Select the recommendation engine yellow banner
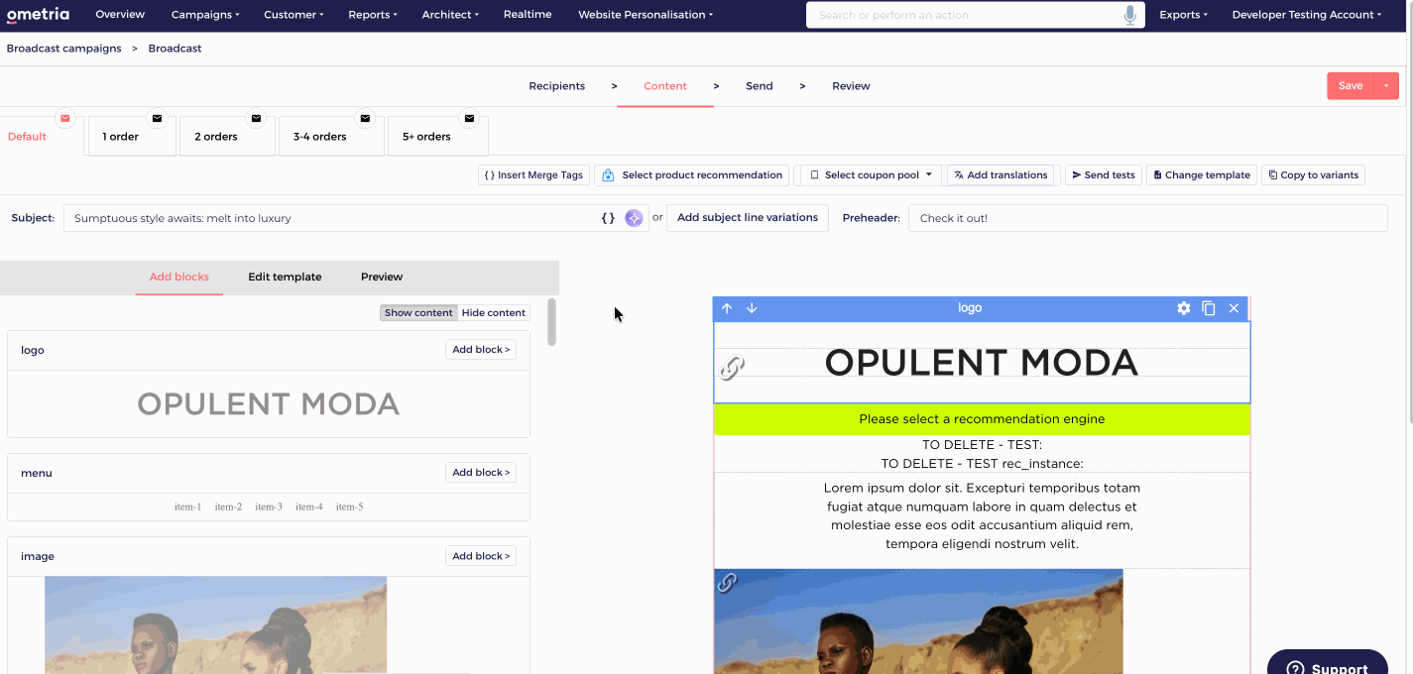The height and width of the screenshot is (674, 1413). coord(982,419)
